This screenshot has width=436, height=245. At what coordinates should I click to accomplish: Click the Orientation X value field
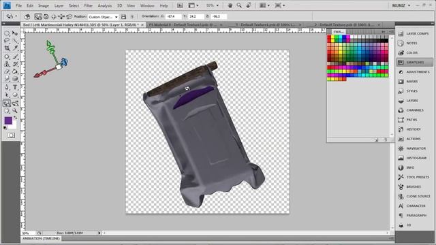173,16
